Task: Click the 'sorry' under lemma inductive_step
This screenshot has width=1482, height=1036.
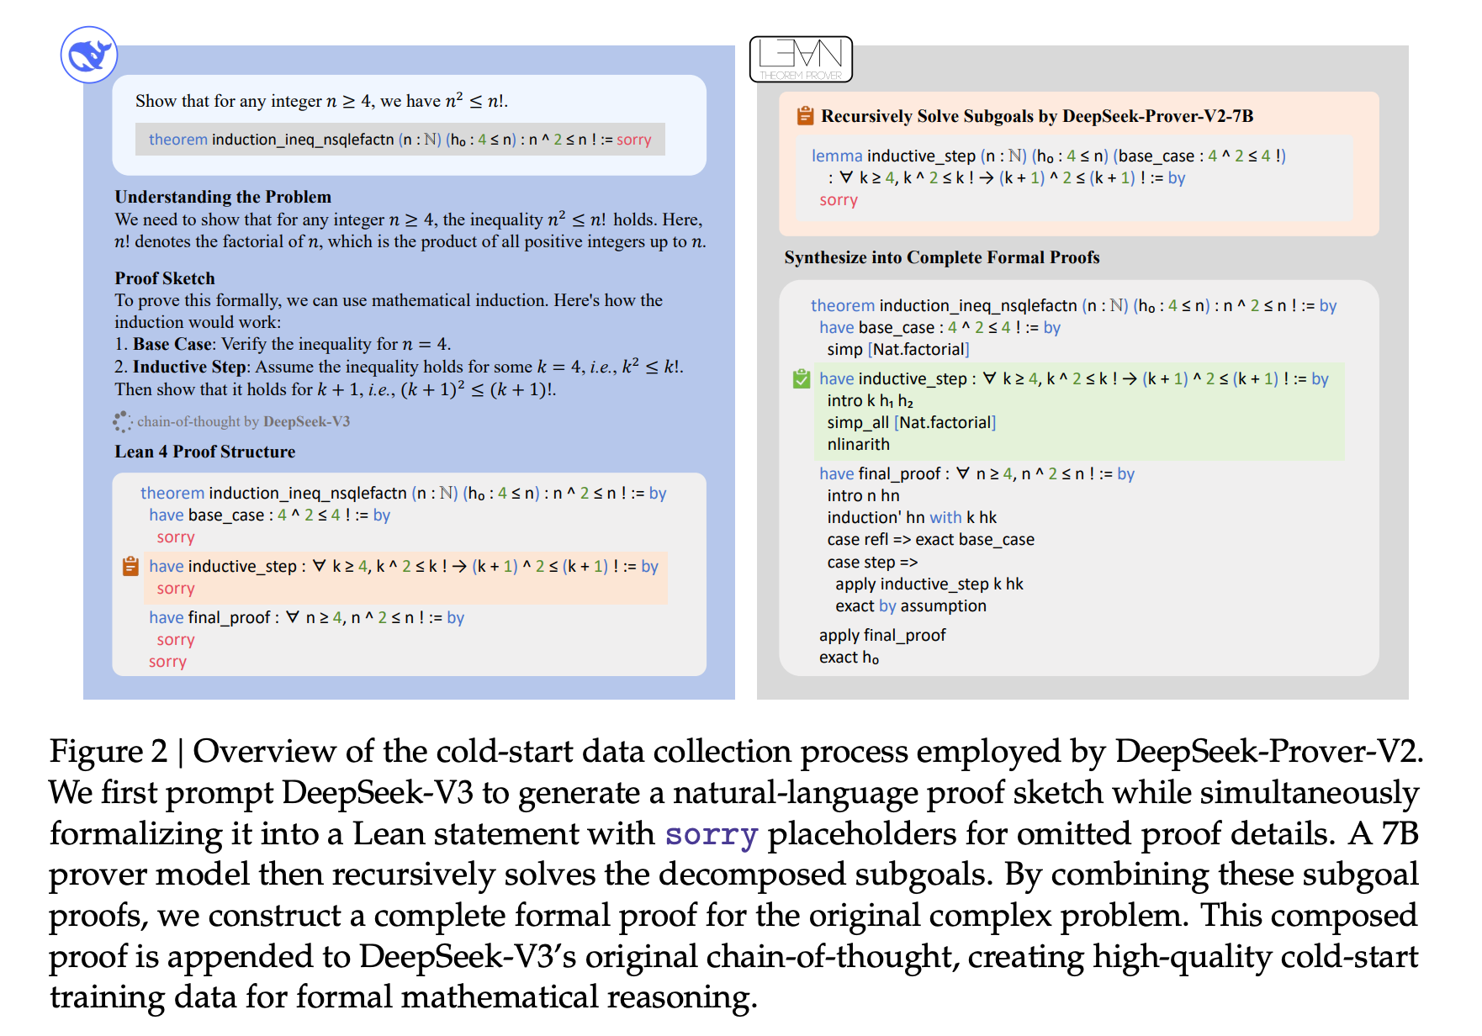Action: (x=839, y=200)
